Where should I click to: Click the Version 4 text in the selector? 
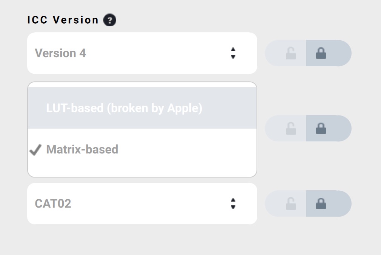tap(60, 53)
